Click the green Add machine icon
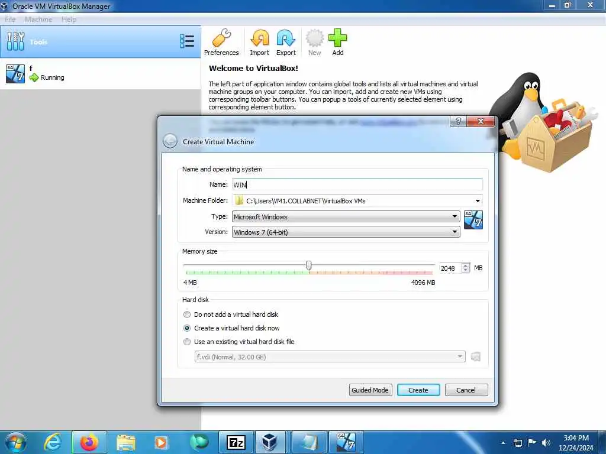The width and height of the screenshot is (606, 454). 338,42
